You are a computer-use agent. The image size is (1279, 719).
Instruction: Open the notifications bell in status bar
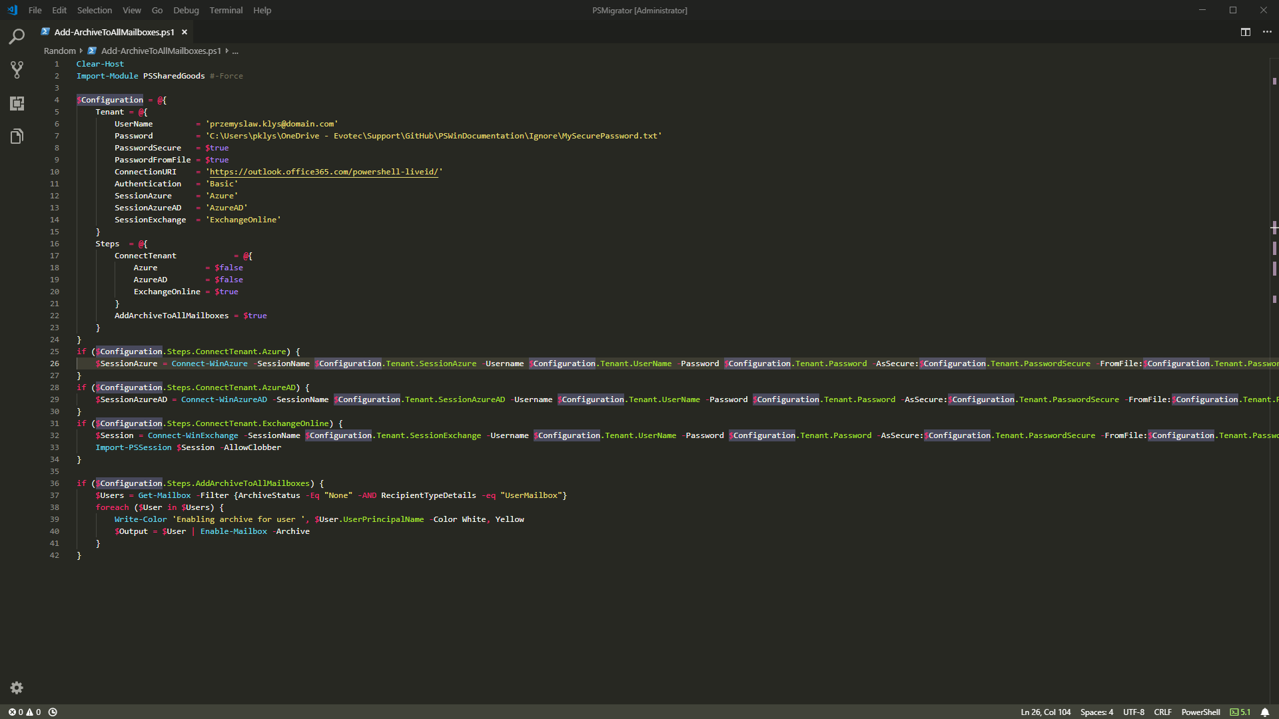(1264, 712)
